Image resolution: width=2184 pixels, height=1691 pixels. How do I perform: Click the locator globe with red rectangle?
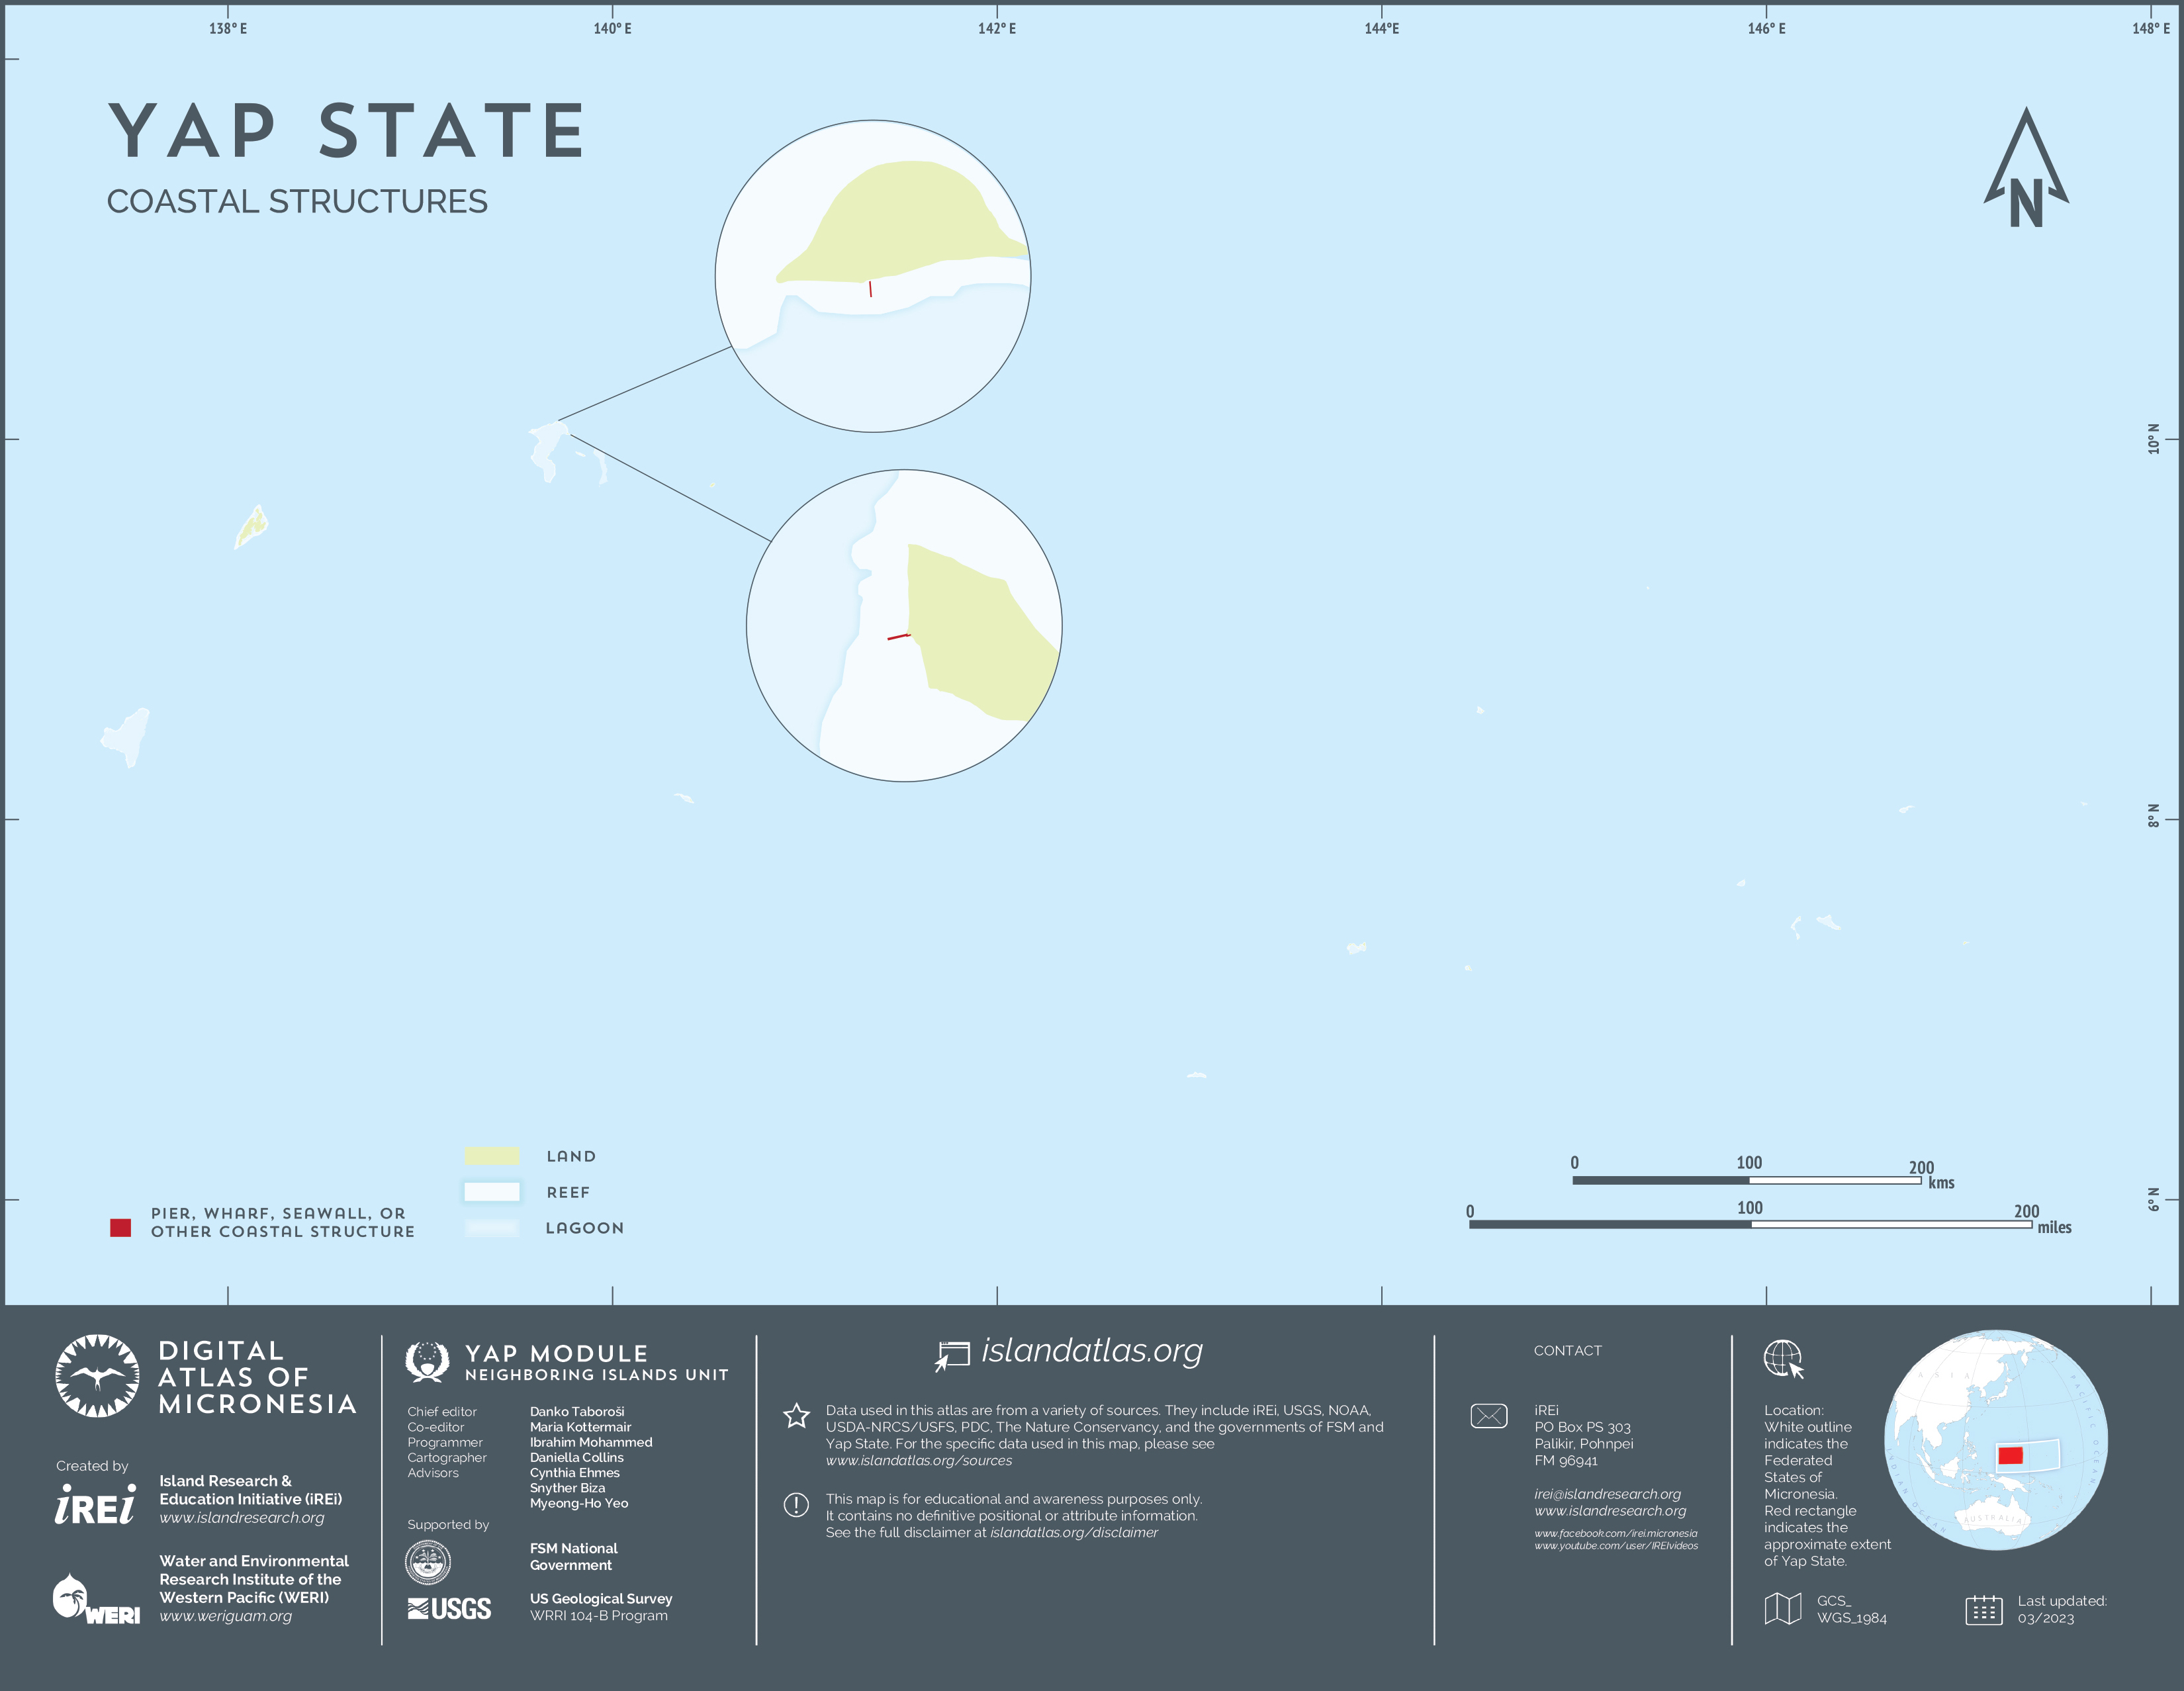[x=1995, y=1440]
